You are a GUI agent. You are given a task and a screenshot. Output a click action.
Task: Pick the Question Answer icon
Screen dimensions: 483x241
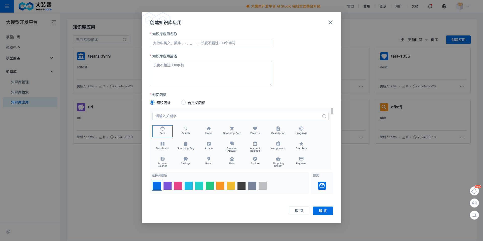click(x=232, y=146)
